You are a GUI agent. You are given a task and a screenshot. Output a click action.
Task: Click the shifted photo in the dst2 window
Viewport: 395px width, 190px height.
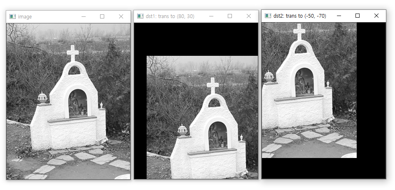pyautogui.click(x=309, y=90)
